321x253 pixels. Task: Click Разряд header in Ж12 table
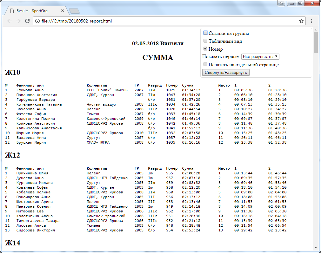pos(155,168)
